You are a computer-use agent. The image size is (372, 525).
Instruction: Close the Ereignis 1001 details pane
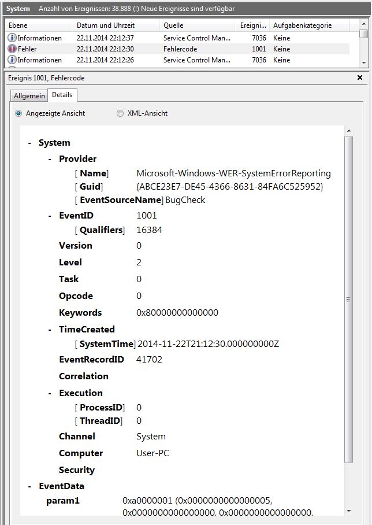[x=360, y=77]
